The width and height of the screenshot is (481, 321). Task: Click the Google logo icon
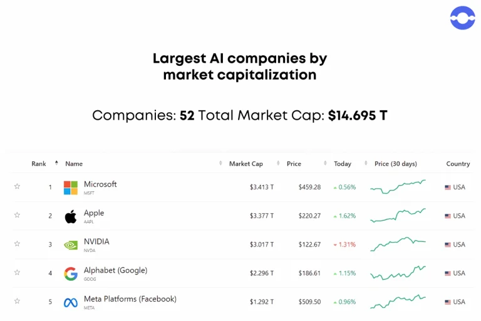tap(71, 273)
